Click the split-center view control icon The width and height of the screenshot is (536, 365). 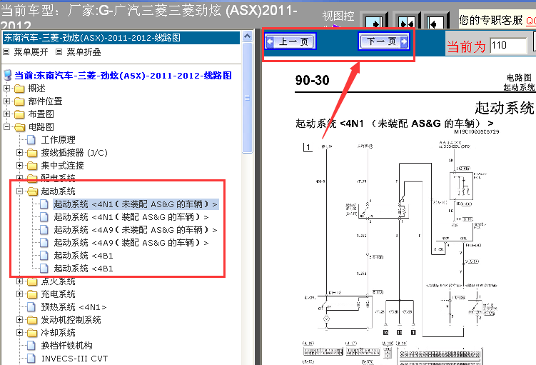click(x=406, y=21)
